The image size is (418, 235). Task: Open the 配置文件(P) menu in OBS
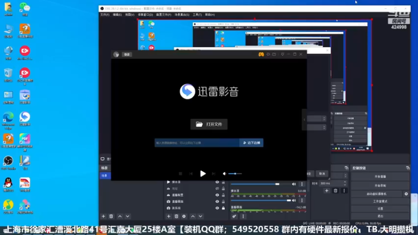pos(164,15)
